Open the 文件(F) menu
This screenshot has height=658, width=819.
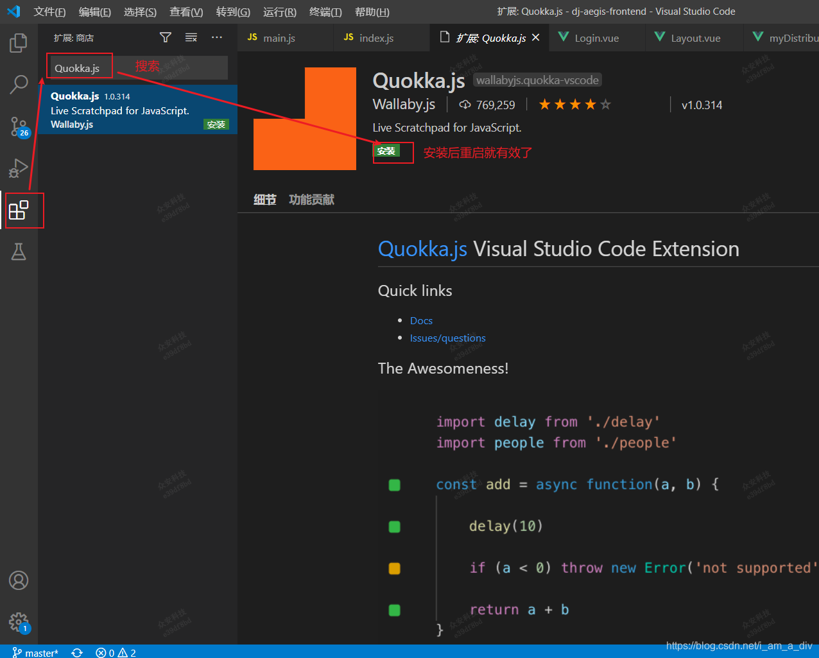[x=49, y=12]
